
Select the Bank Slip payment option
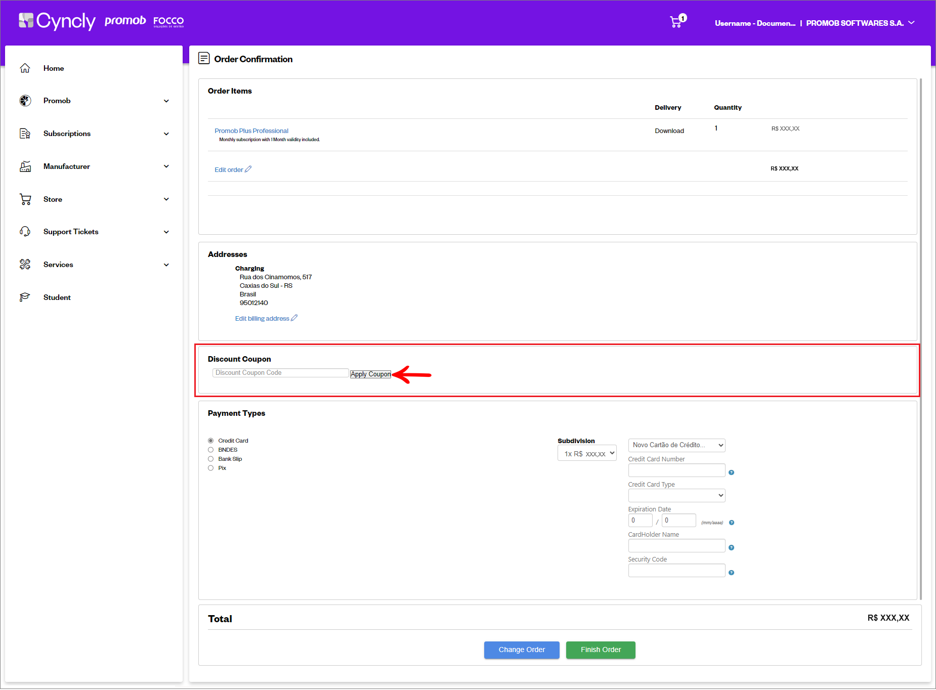click(211, 459)
